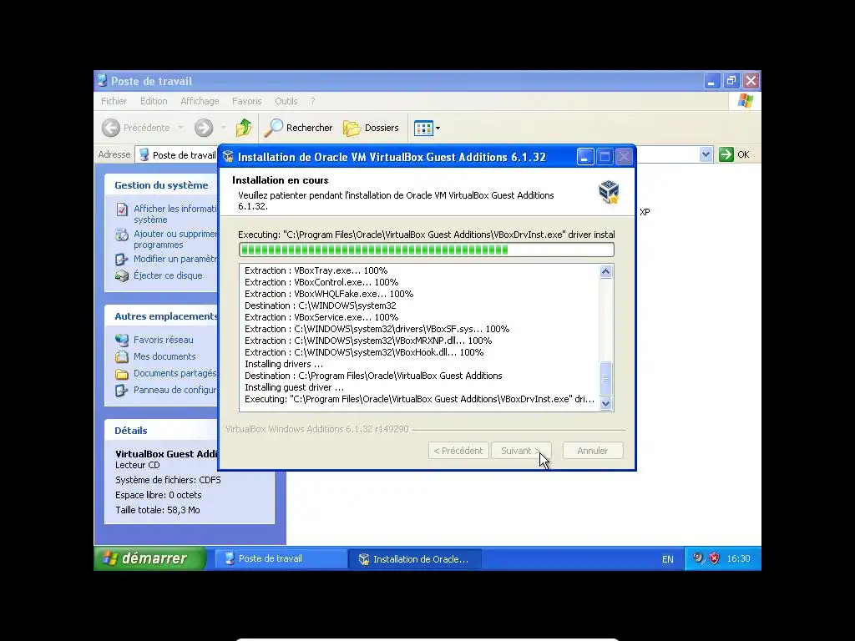Click the eject disc drive icon
Screen dimensions: 855x641
(x=122, y=275)
